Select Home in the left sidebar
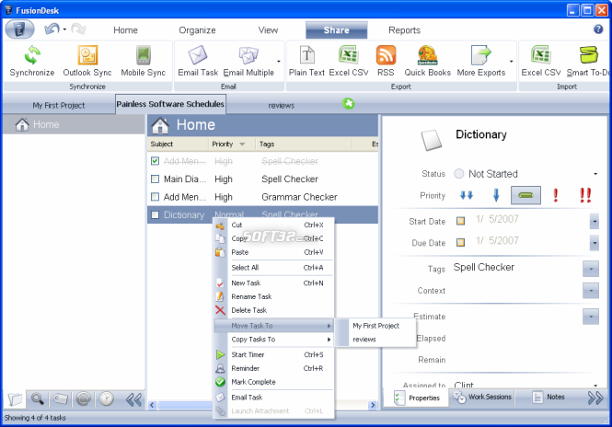This screenshot has width=612, height=427. (x=75, y=124)
